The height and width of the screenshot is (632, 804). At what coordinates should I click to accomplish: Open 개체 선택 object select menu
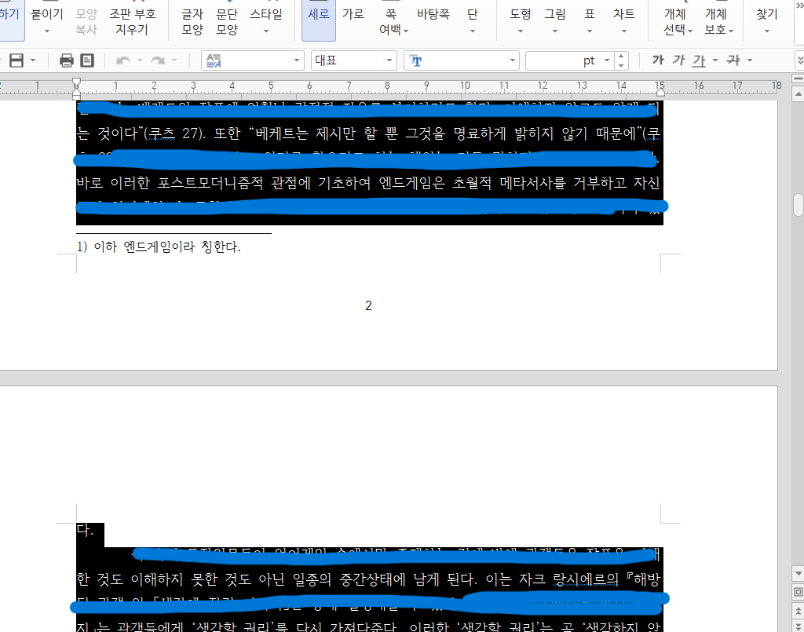[678, 20]
